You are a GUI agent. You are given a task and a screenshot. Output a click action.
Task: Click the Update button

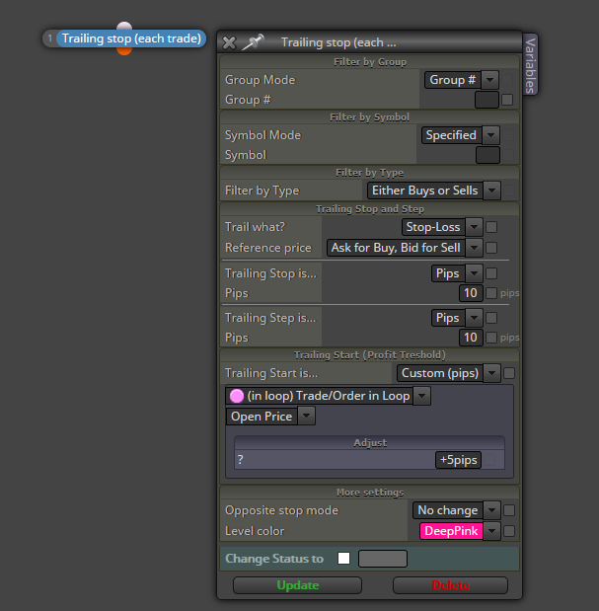[298, 585]
